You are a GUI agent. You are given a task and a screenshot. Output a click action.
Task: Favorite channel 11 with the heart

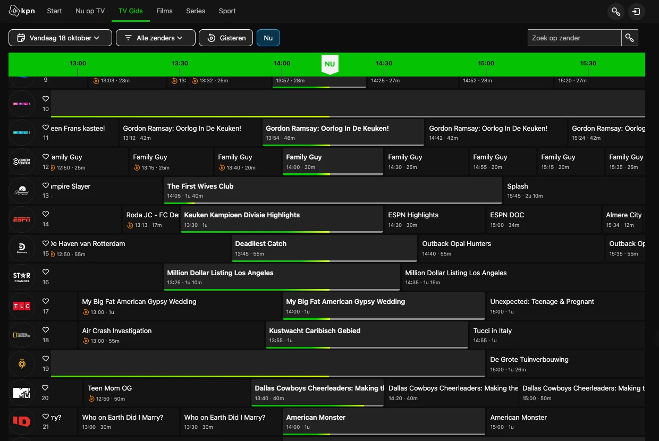pos(46,128)
